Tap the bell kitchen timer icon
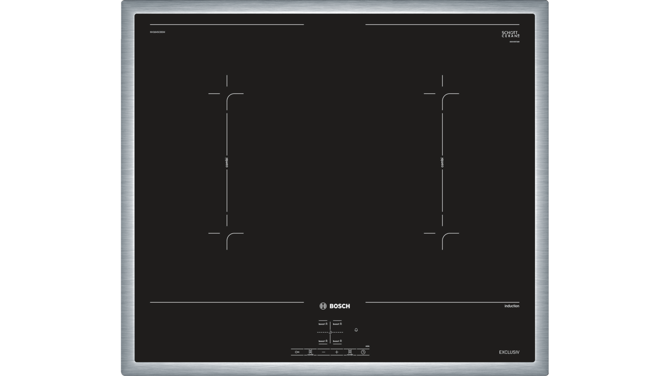The image size is (669, 376). (356, 330)
